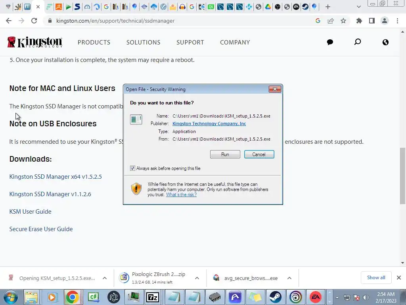Download Kingston SSD Manager x64 v1.5.2.5
Viewport: 406px width, 305px height.
tap(56, 177)
